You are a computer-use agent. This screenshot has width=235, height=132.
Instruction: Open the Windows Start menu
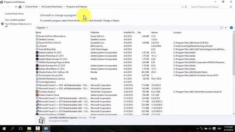(x=4, y=129)
